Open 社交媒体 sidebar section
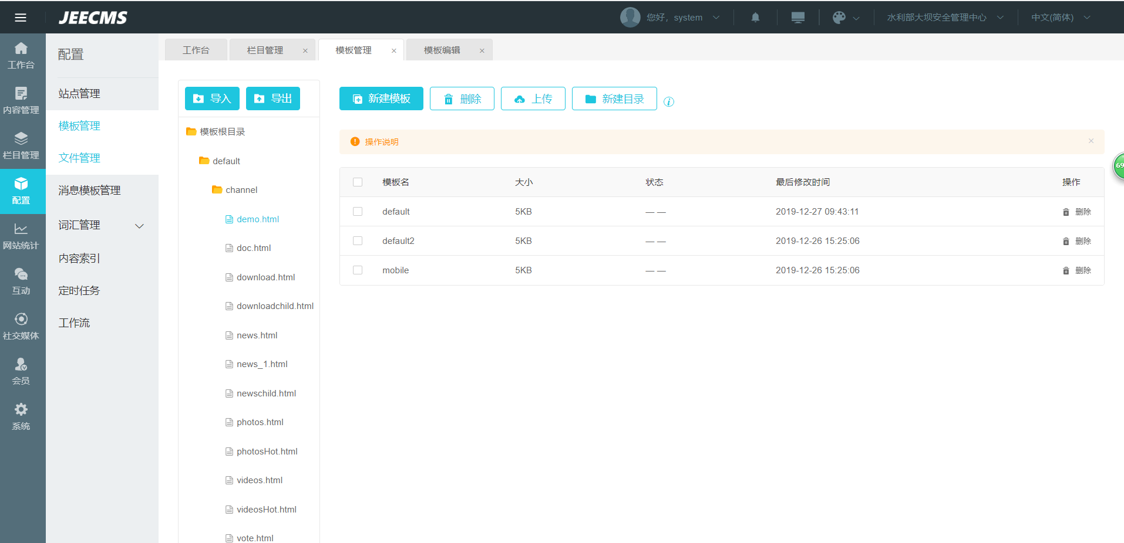 [21, 327]
